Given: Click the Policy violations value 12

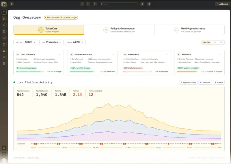Looking at the screenshot, I should 91,95.
